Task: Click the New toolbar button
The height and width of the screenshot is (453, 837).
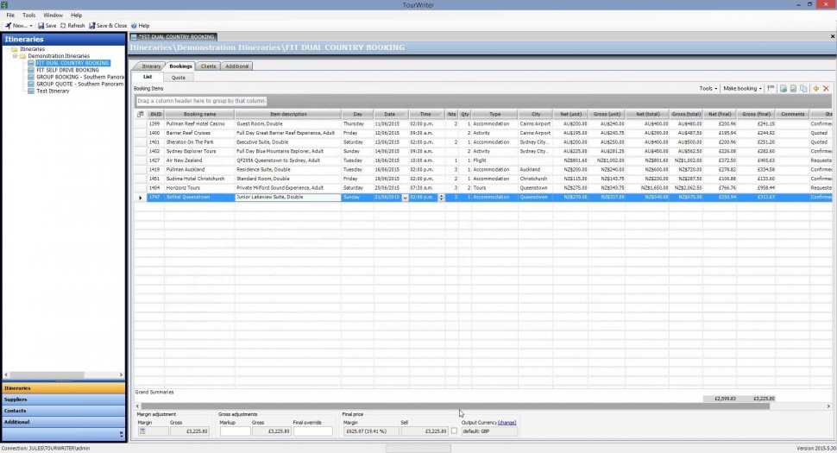Action: click(x=16, y=26)
